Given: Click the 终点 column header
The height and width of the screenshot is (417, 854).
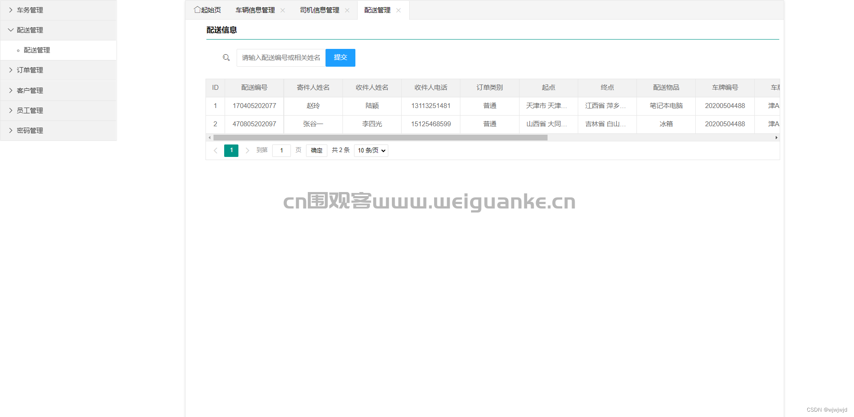Looking at the screenshot, I should pyautogui.click(x=607, y=88).
